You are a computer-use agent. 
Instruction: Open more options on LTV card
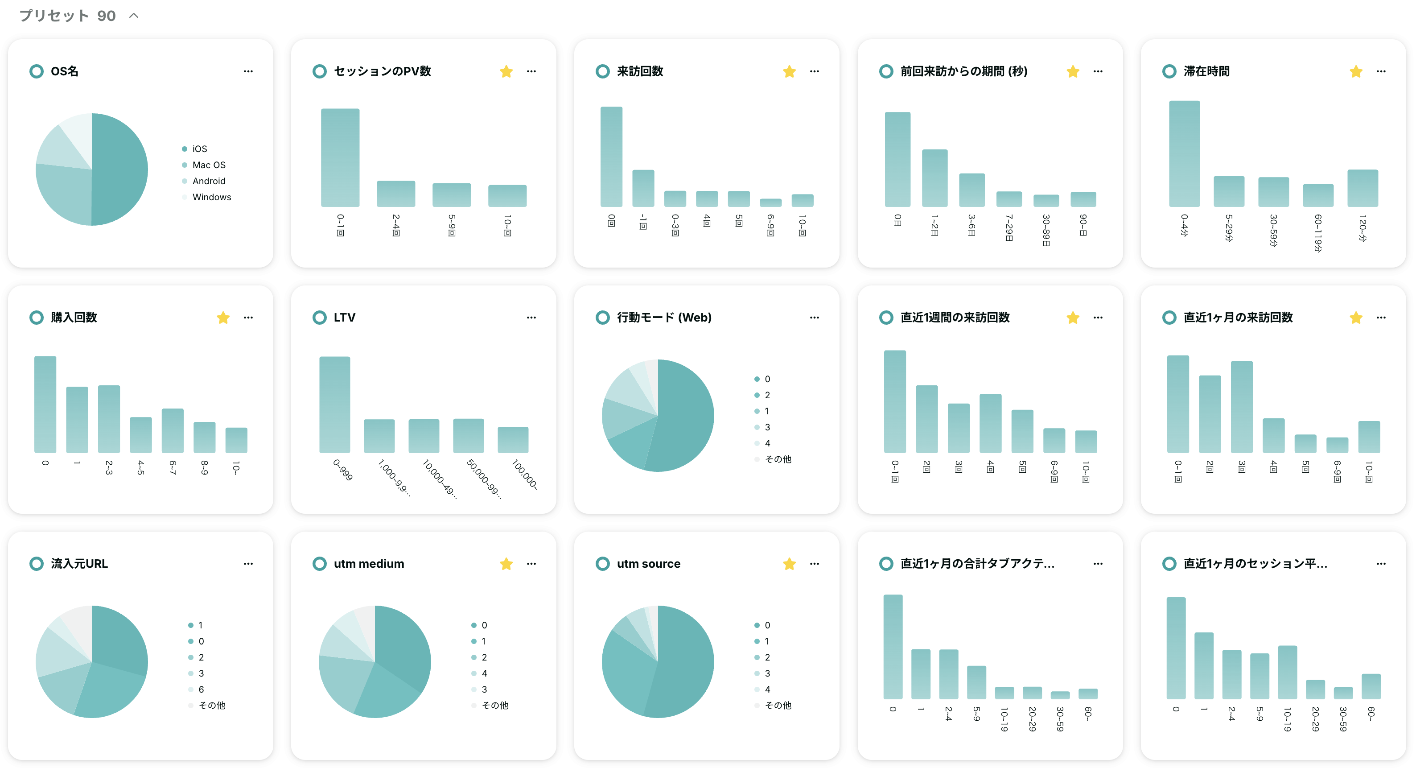point(531,318)
